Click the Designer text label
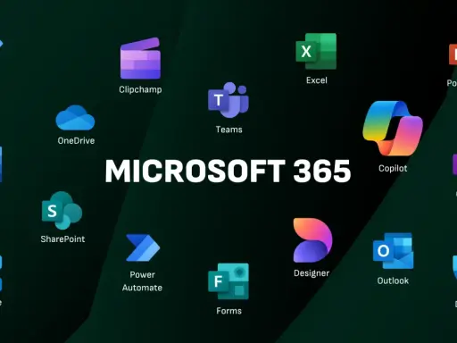This screenshot has height=343, width=457. [312, 273]
